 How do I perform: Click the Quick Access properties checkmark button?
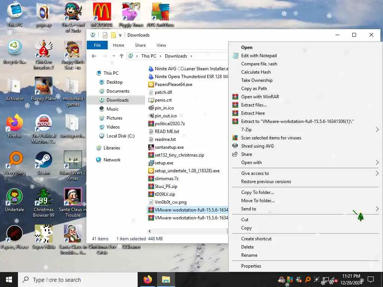[105, 35]
